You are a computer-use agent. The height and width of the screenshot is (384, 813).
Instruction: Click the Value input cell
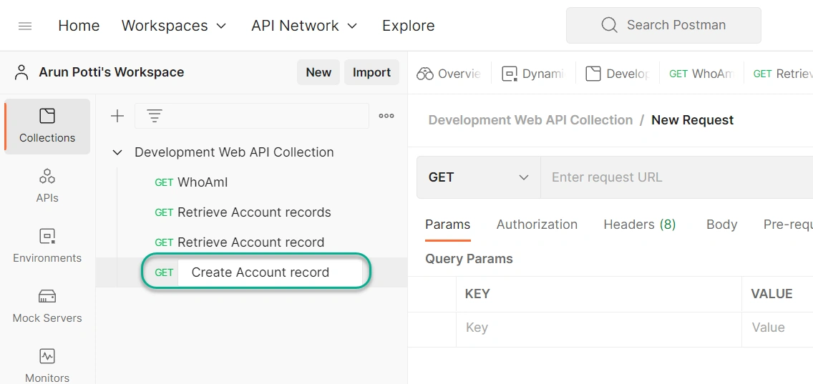pyautogui.click(x=777, y=328)
